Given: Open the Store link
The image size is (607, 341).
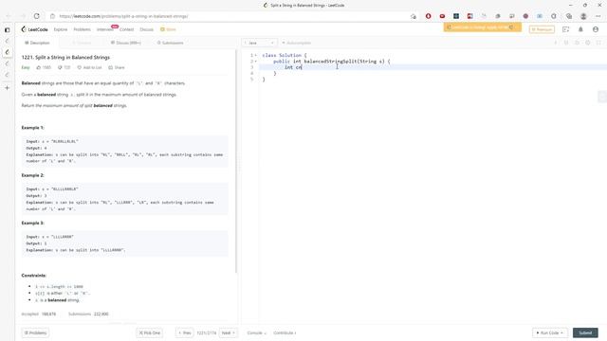Looking at the screenshot, I should click(x=169, y=29).
